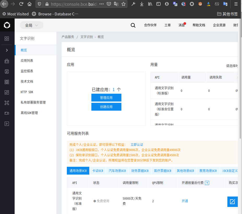This screenshot has width=242, height=214.
Task: Open the Browse - Database bookmark
Action: pyautogui.click(x=55, y=14)
